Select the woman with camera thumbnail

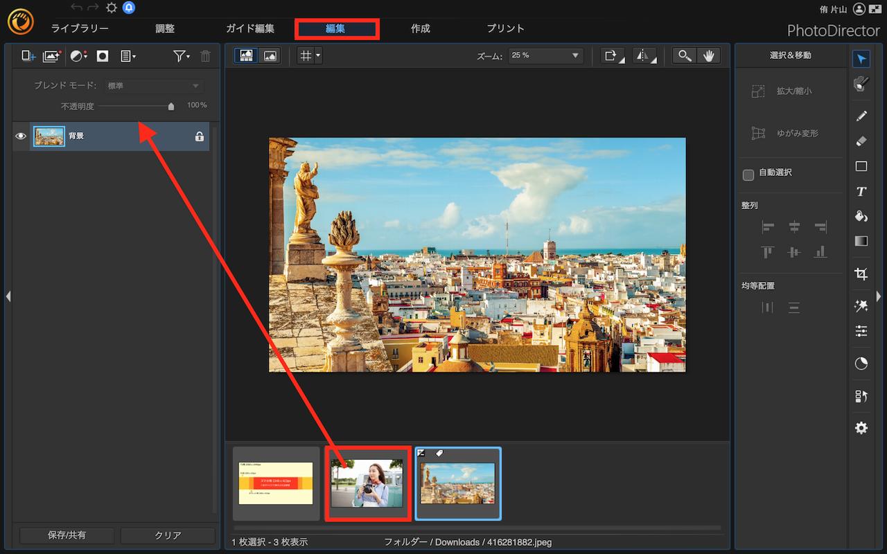367,483
